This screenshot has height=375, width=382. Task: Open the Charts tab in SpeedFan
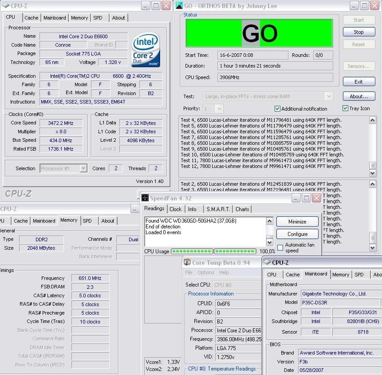242,209
